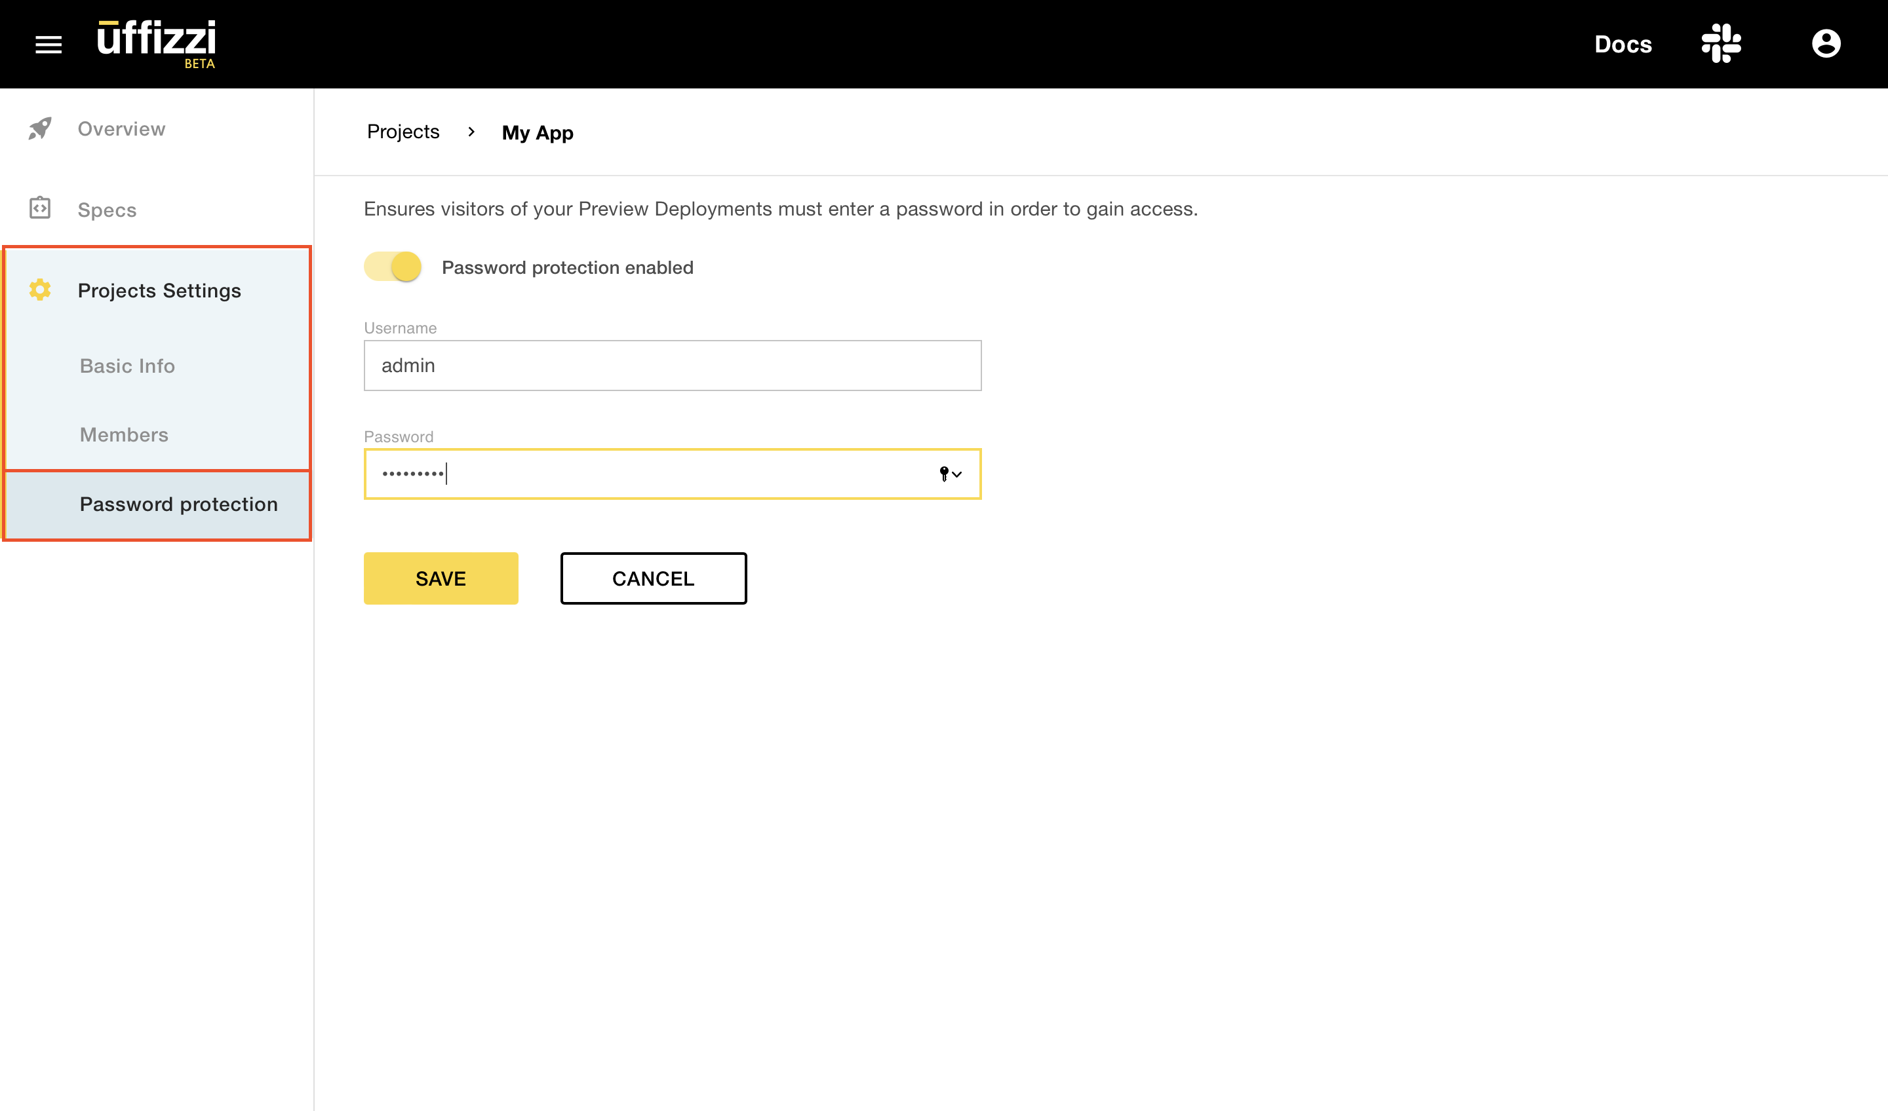Open the Slack community icon
The image size is (1888, 1111).
(x=1721, y=43)
